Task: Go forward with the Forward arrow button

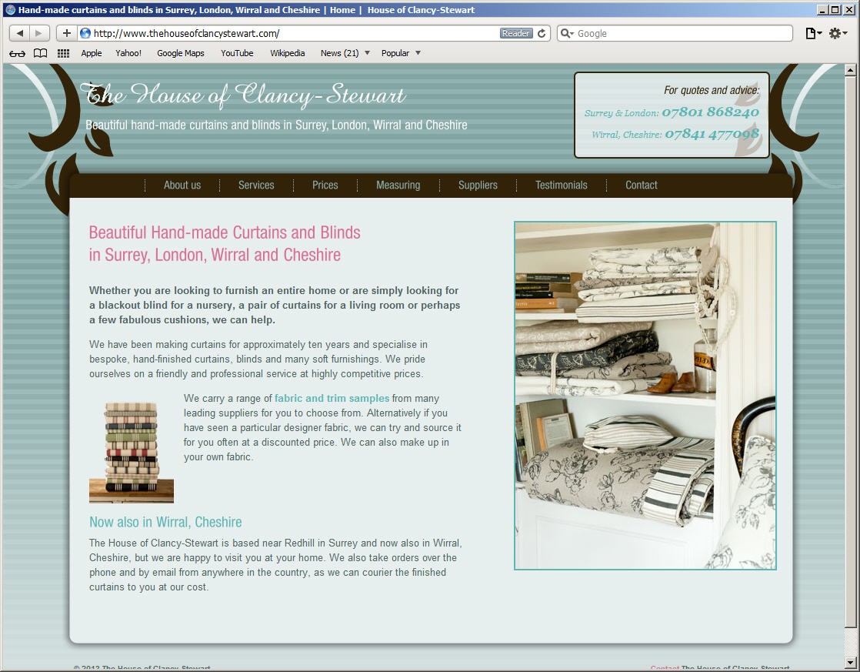Action: pyautogui.click(x=39, y=34)
